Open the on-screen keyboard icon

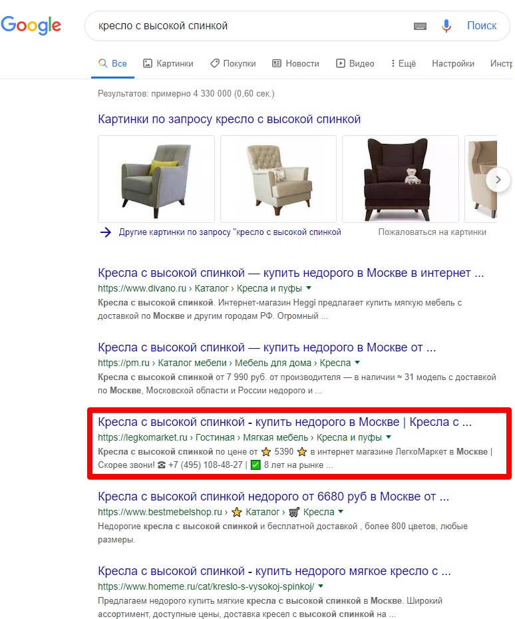[x=420, y=26]
